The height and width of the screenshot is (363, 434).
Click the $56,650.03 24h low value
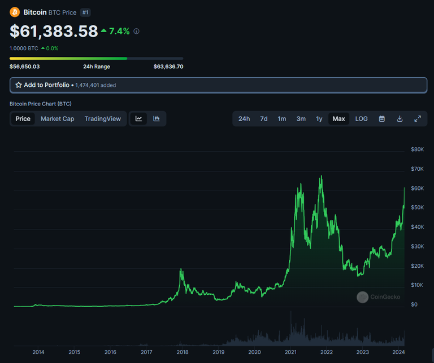(x=25, y=67)
